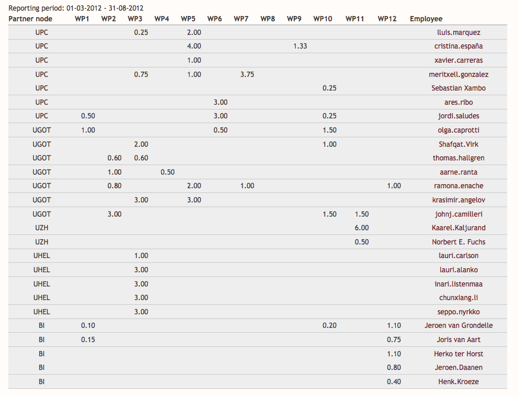Click the WP10 column header
This screenshot has width=519, height=396.
tap(323, 19)
